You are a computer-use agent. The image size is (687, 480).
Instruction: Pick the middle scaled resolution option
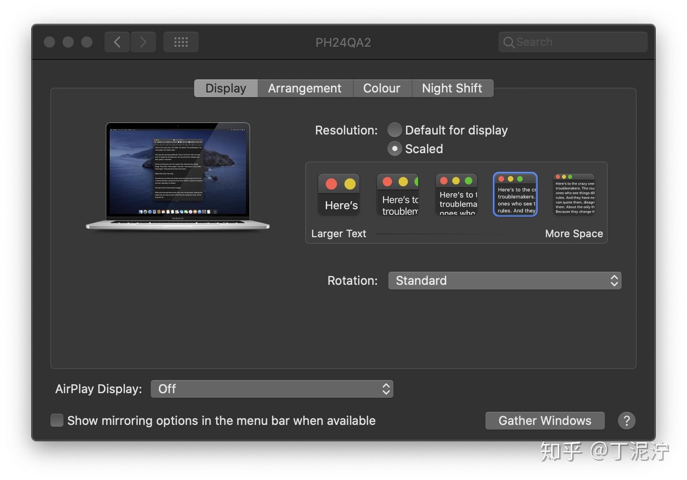pos(456,194)
